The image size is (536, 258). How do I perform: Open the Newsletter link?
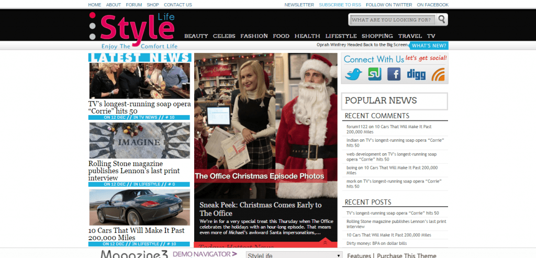pos(299,5)
